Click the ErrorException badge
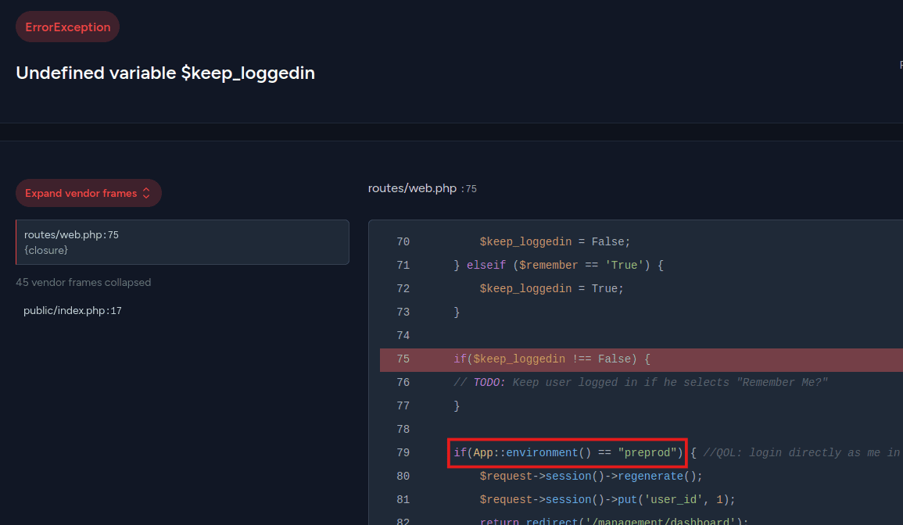903x525 pixels. tap(68, 27)
